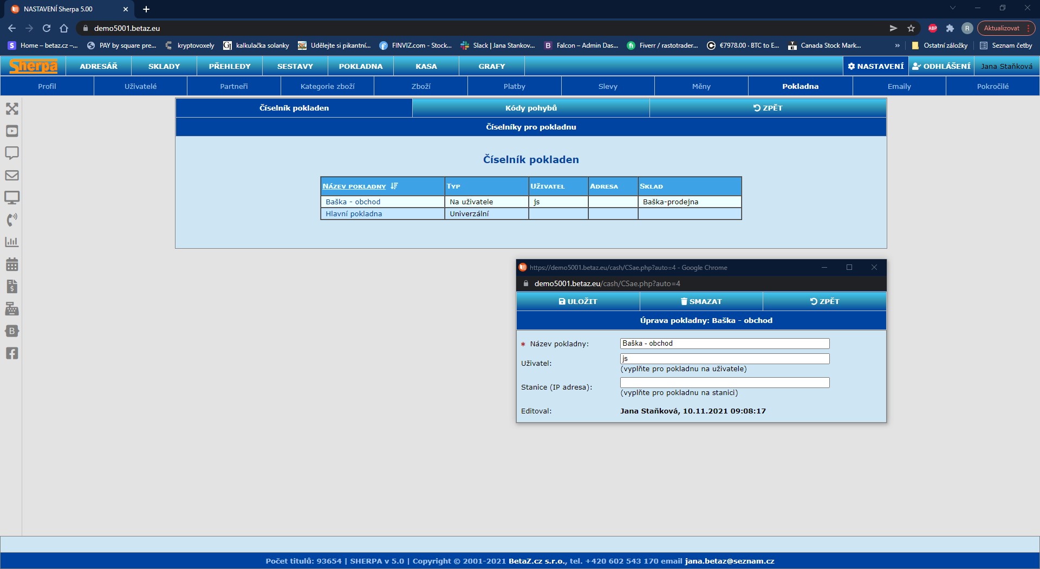1040x569 pixels.
Task: Open the SKLADY main menu
Action: click(164, 66)
